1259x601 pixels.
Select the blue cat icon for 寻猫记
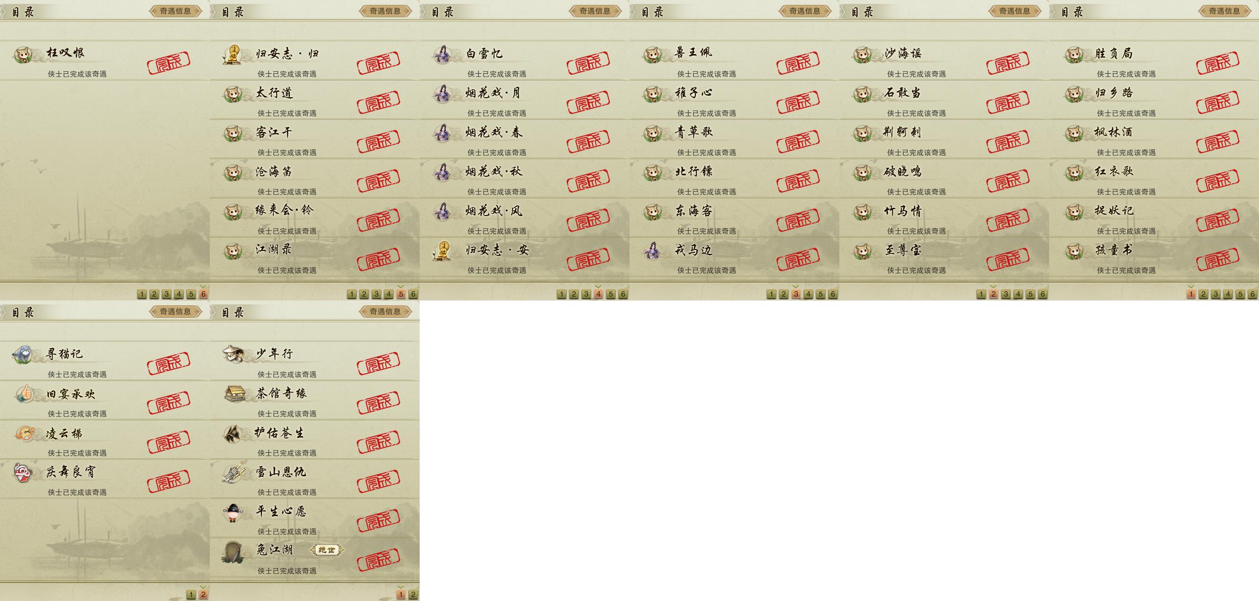pos(23,354)
